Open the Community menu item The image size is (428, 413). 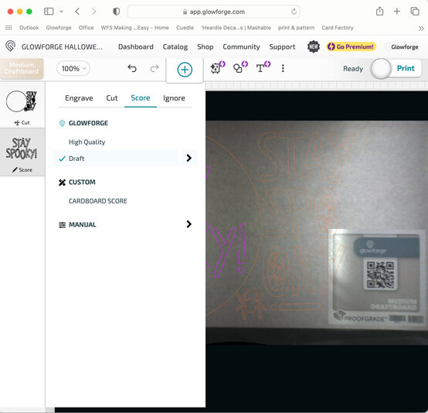(241, 47)
